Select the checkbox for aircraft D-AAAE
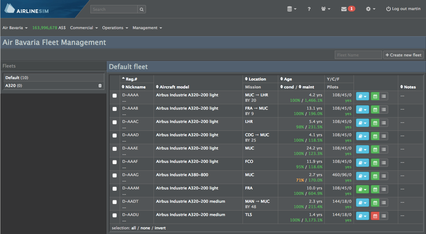 [x=114, y=149]
